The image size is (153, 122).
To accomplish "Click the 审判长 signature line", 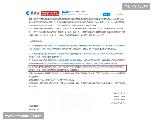I will (x=120, y=93).
